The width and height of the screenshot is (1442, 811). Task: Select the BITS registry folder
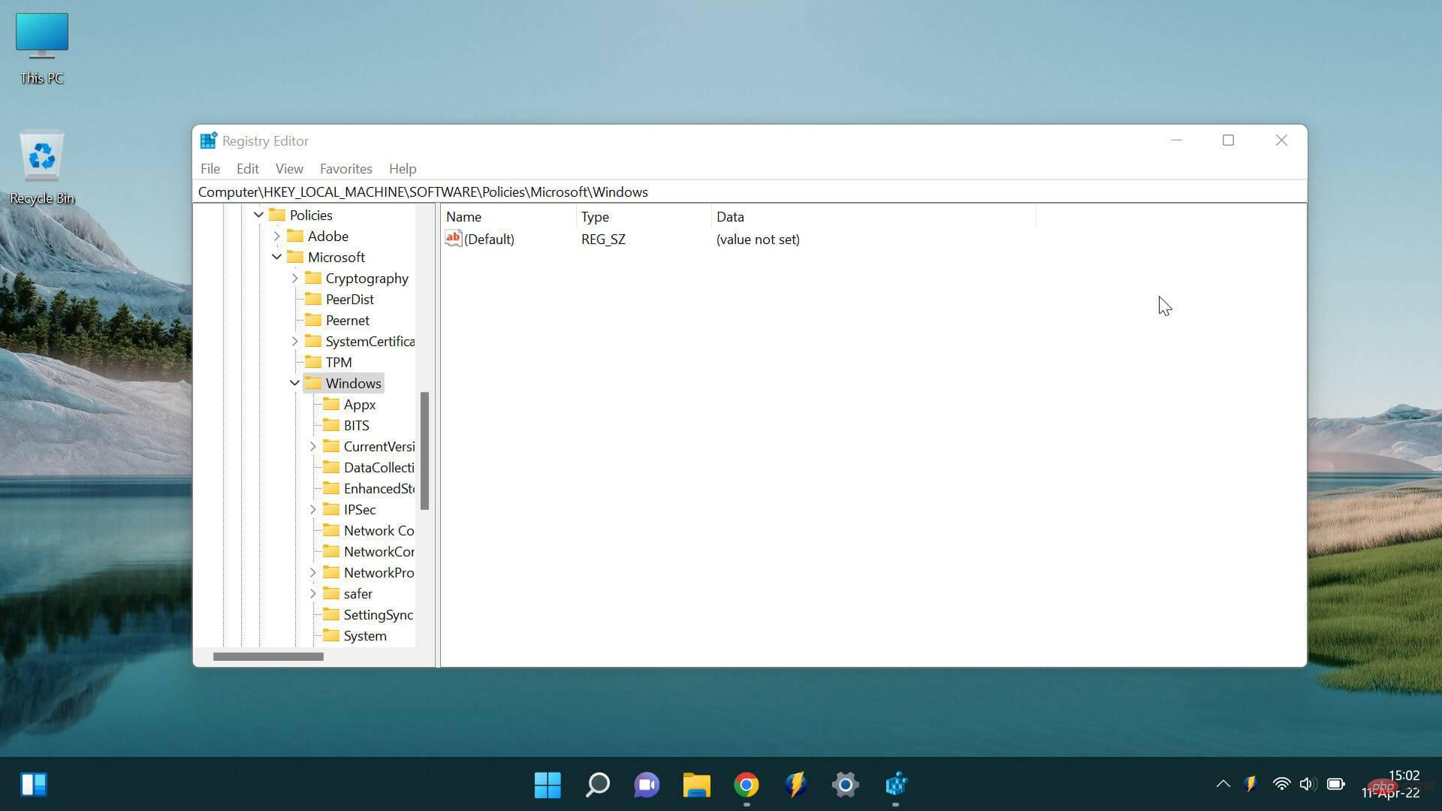pyautogui.click(x=355, y=425)
